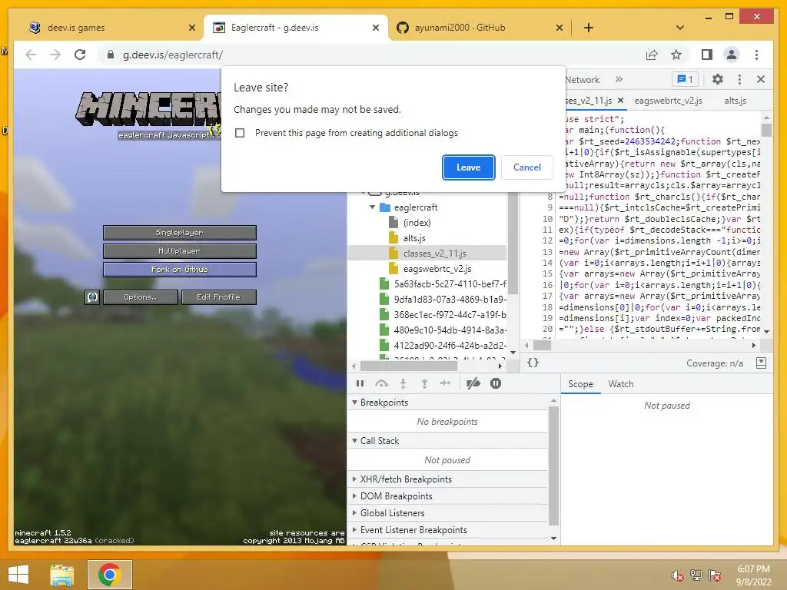The image size is (787, 590).
Task: Click the share page icon in address bar
Action: pos(652,55)
